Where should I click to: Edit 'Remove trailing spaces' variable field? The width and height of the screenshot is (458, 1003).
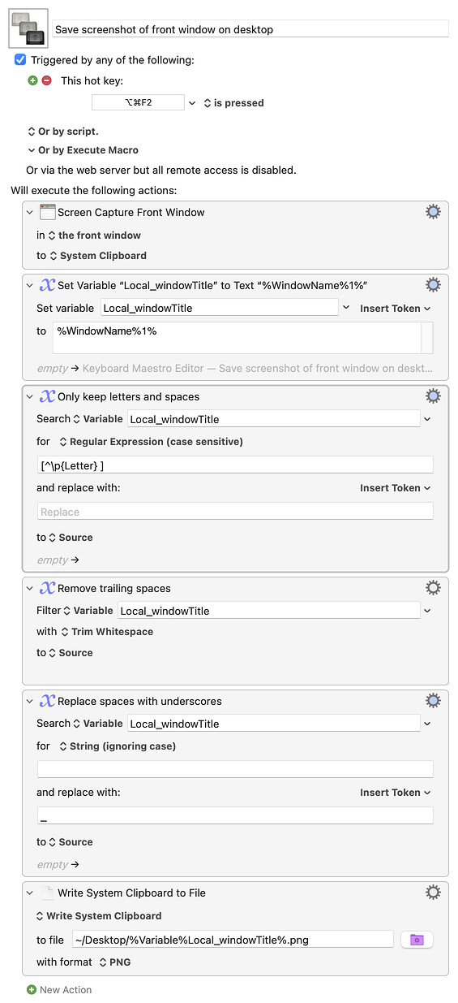[x=269, y=611]
